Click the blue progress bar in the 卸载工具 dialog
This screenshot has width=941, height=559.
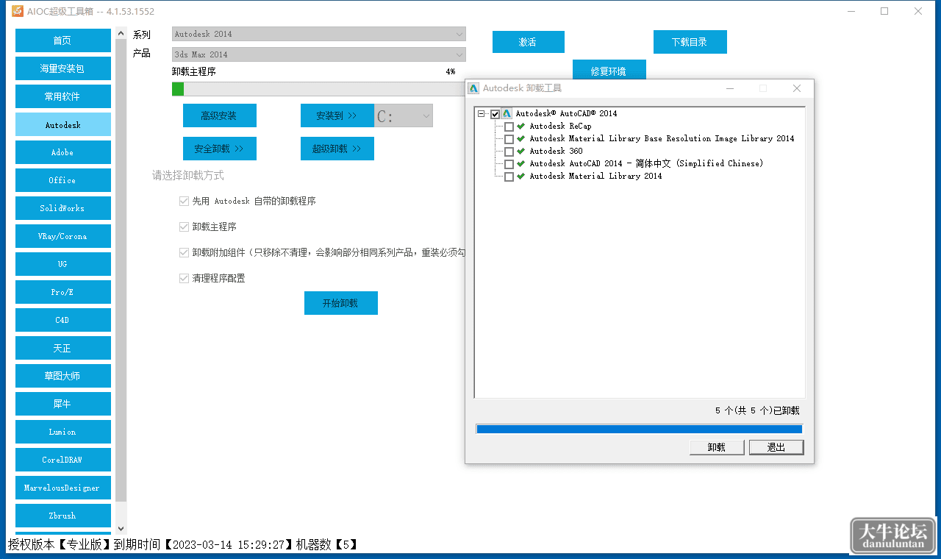point(640,429)
